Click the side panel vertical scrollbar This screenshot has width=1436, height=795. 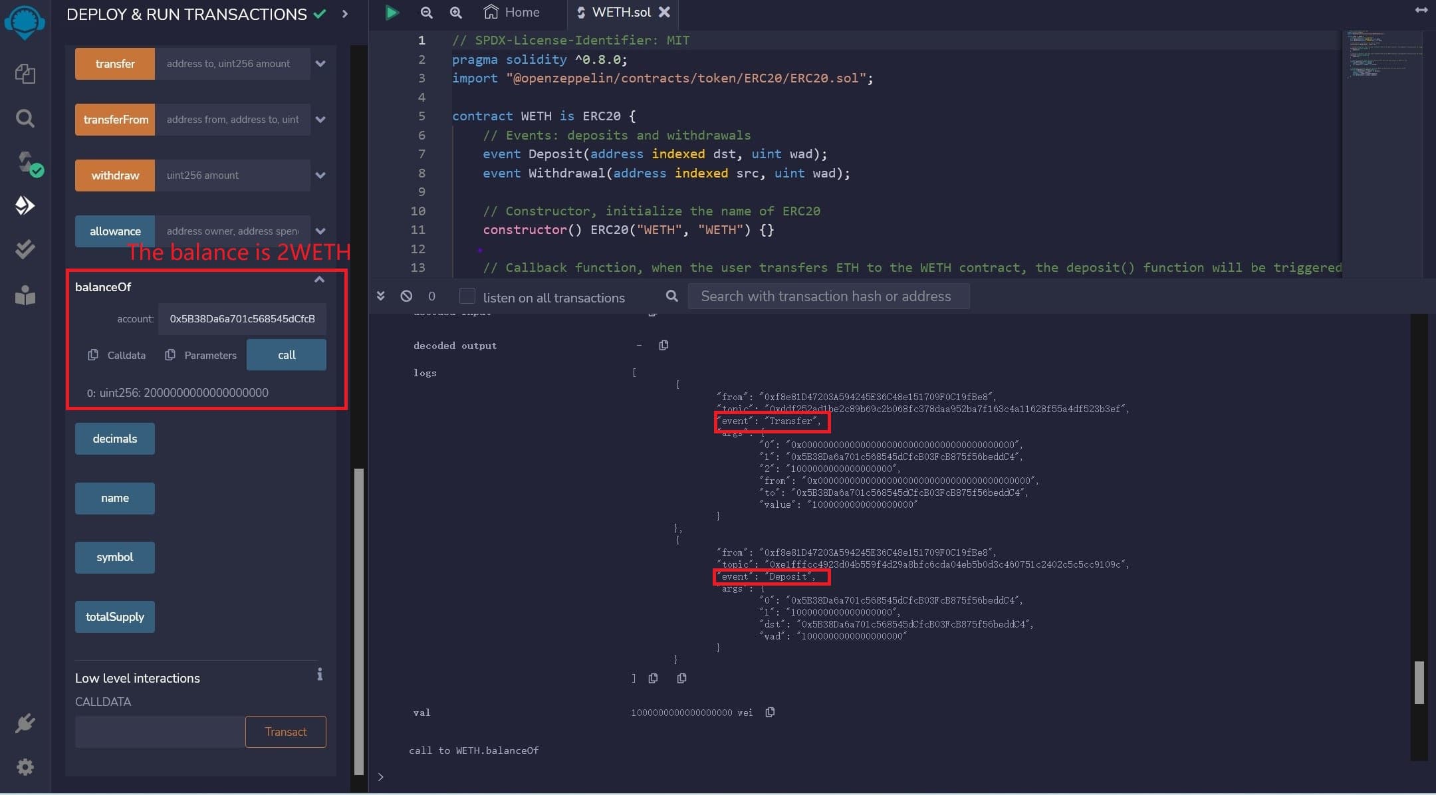click(359, 622)
